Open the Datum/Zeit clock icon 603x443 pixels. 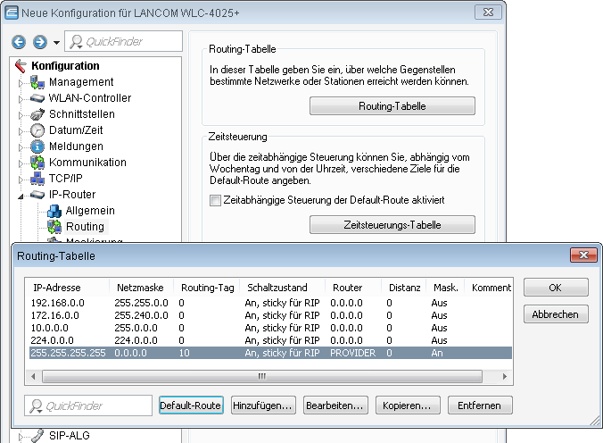(x=37, y=130)
